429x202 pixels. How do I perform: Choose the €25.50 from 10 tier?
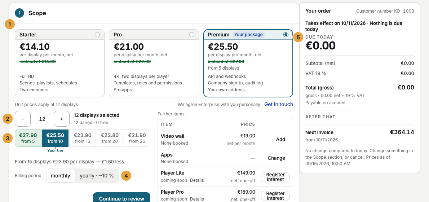[55, 138]
